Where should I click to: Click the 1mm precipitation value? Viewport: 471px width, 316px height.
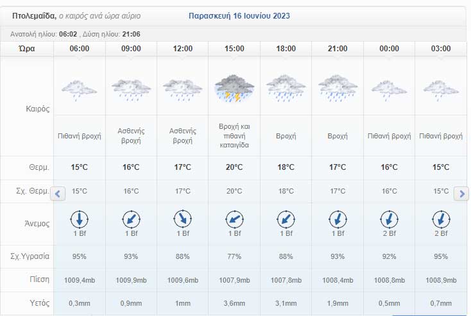[x=183, y=303]
